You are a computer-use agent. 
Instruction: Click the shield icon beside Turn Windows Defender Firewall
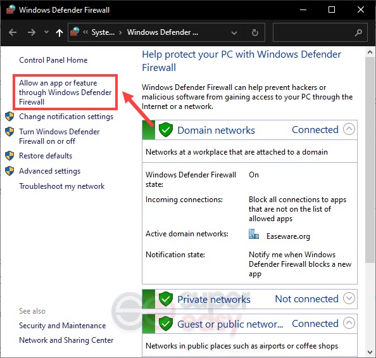click(9, 132)
